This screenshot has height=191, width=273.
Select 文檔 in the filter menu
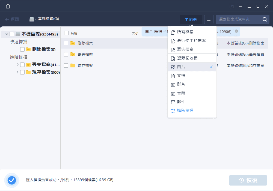tap(181, 76)
